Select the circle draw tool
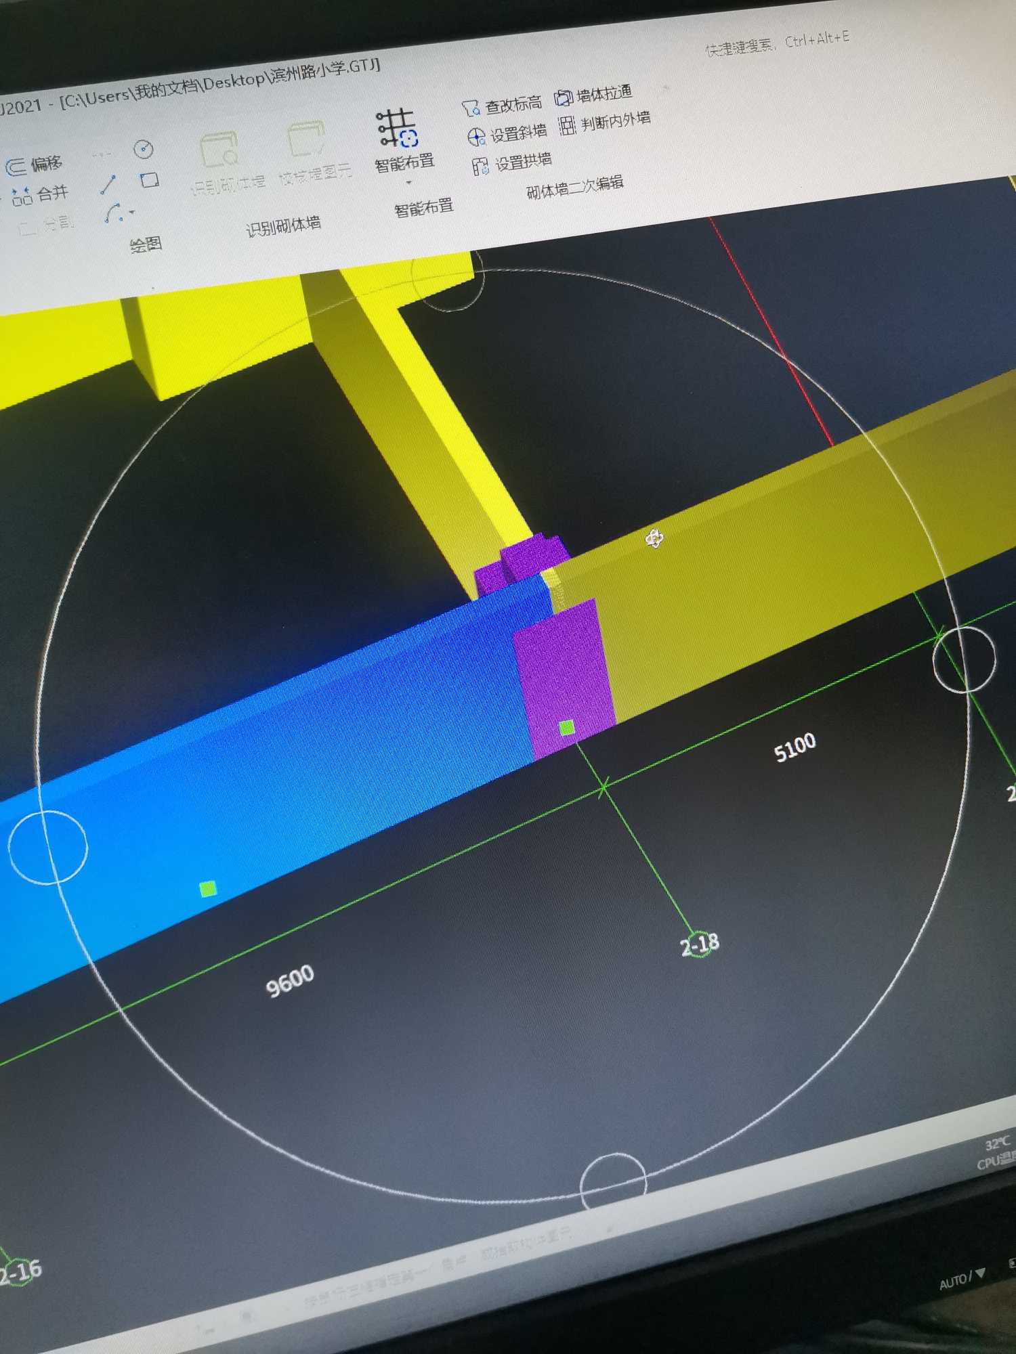Screen dimensions: 1016x1354 [x=143, y=149]
